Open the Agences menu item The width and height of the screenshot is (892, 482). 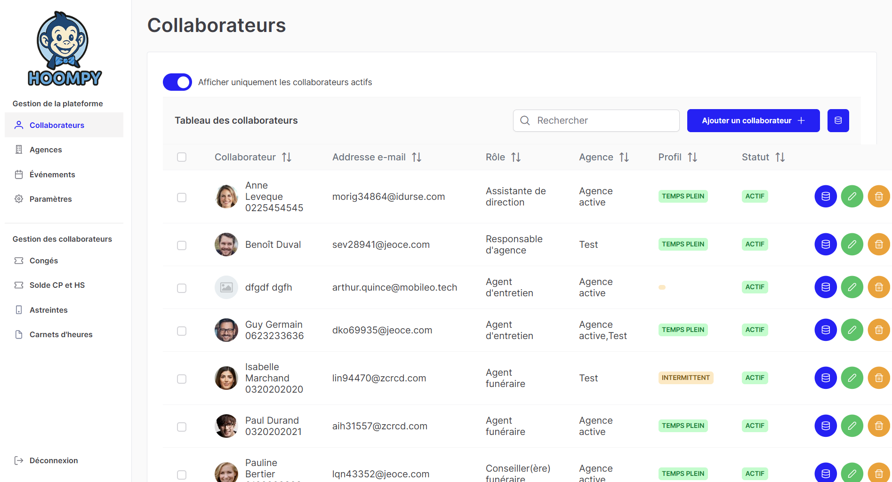[x=46, y=150]
